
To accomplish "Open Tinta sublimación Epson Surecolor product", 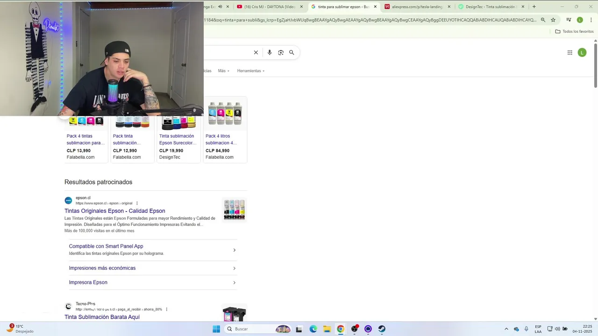I will (178, 139).
